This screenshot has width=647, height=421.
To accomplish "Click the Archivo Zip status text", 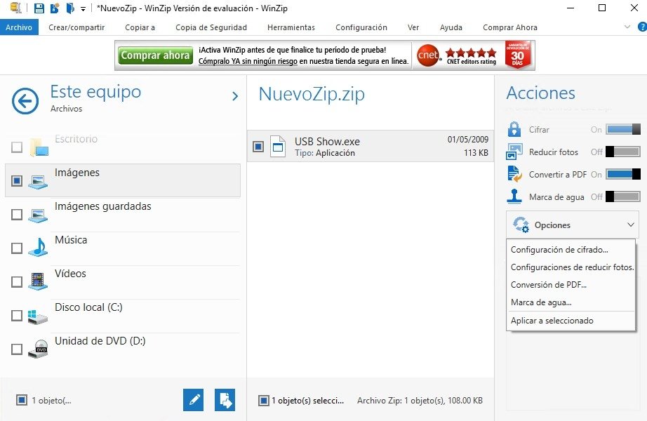I will coord(420,401).
